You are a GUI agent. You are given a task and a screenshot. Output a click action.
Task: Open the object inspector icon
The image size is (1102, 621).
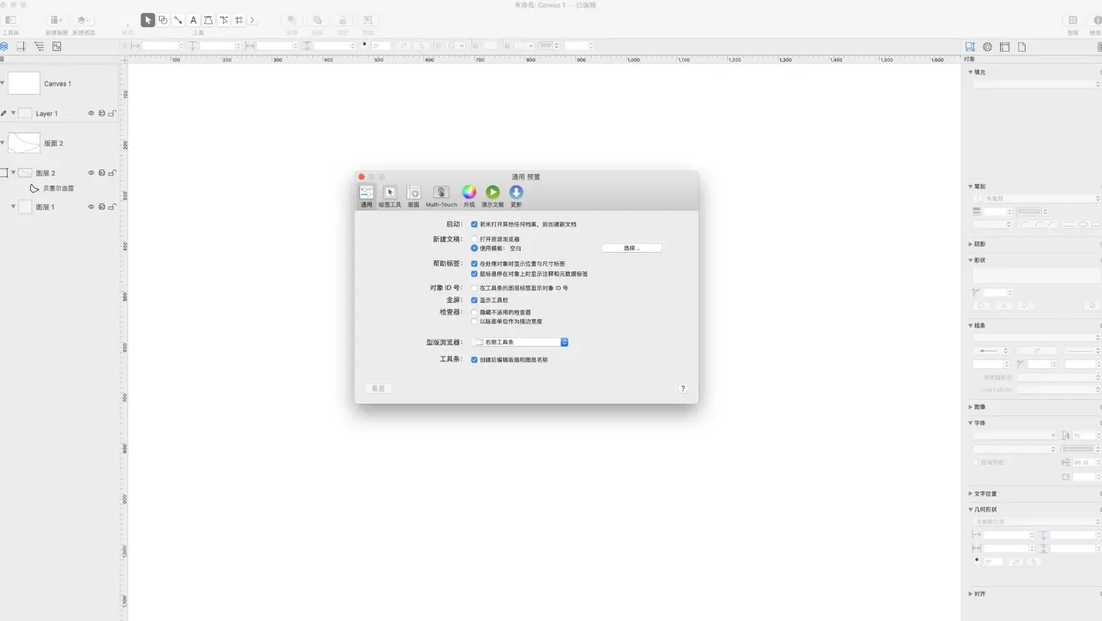coord(970,47)
